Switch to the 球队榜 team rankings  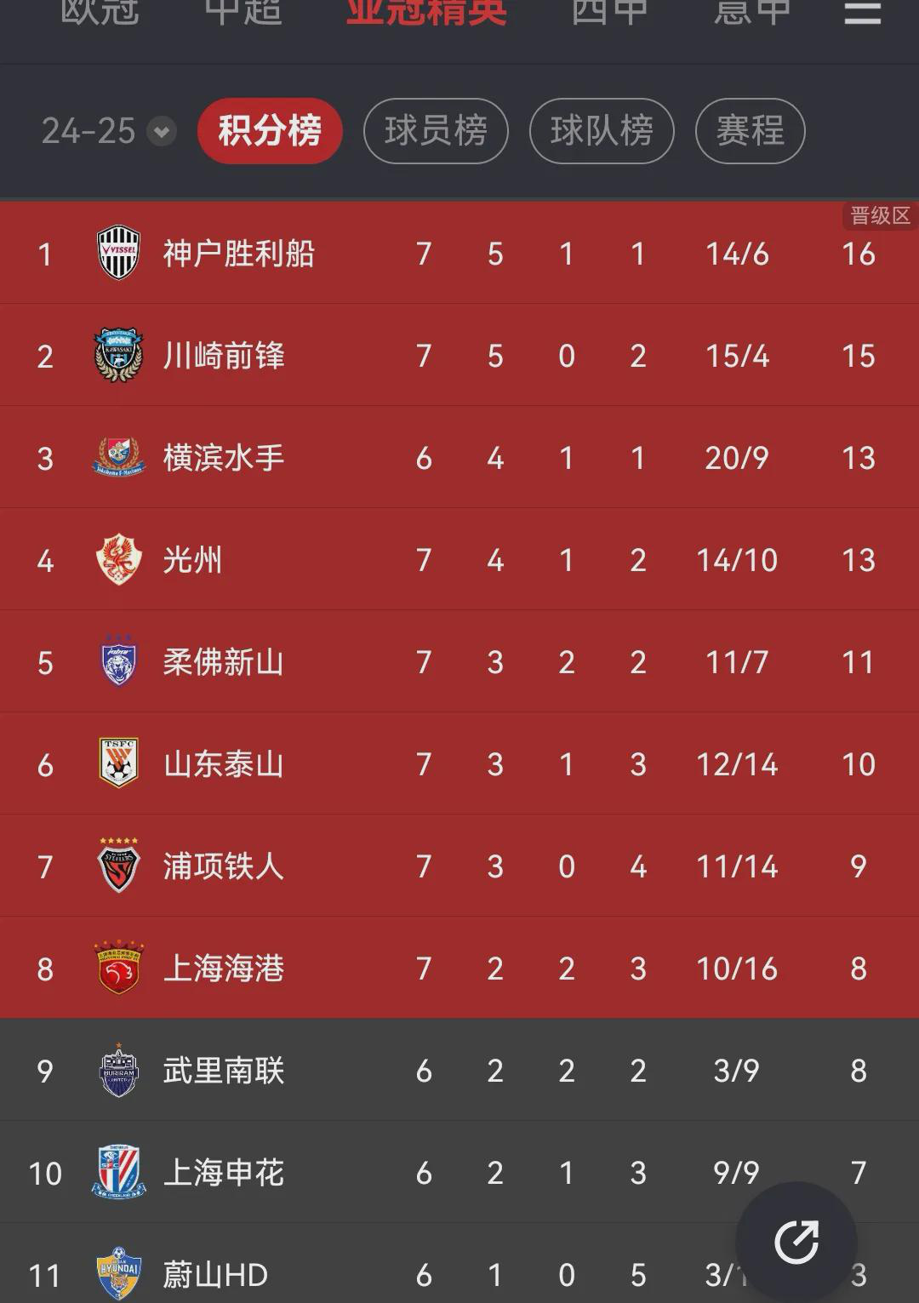[602, 131]
